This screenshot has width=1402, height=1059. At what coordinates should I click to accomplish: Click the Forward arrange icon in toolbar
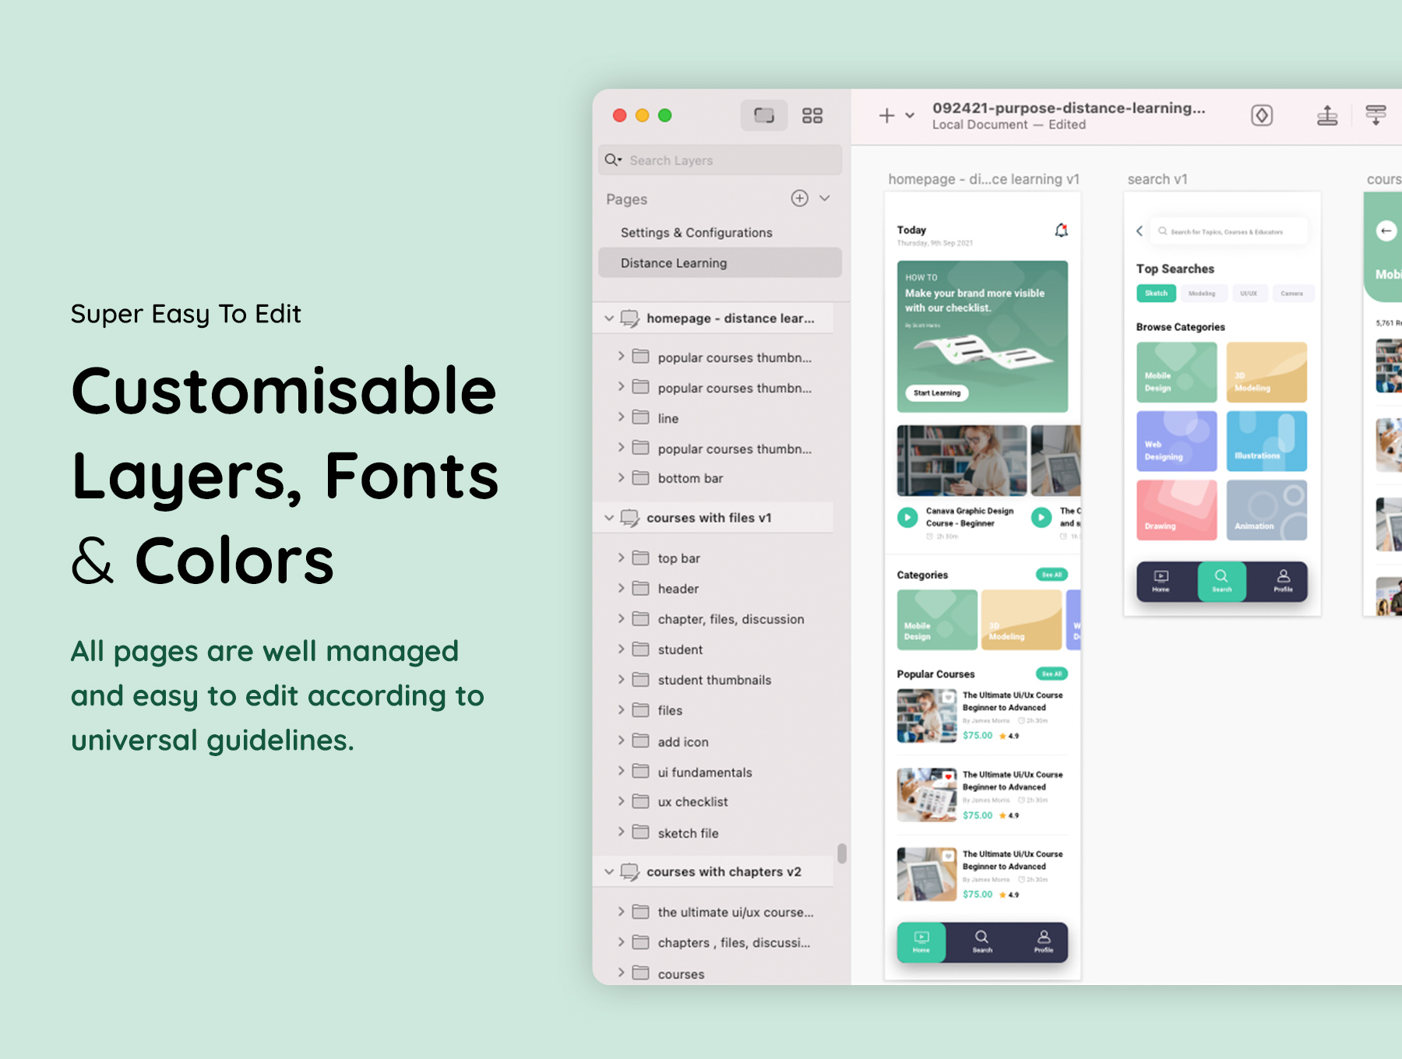1326,116
